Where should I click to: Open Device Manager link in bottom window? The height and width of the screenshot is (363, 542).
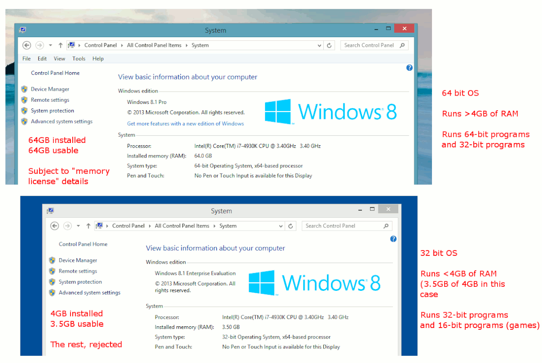78,260
